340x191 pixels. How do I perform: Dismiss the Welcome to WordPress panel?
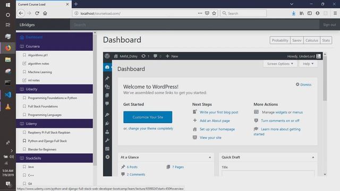(x=303, y=84)
